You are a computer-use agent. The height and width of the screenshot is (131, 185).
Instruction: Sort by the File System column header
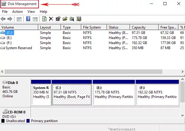pyautogui.click(x=94, y=27)
